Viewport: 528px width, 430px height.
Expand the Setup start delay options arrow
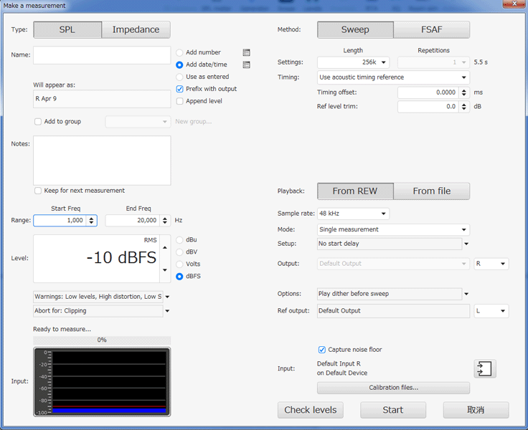466,244
